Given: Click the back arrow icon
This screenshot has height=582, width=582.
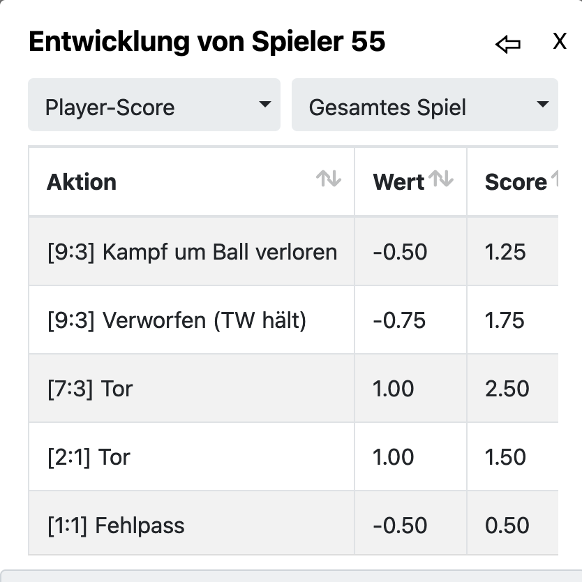Looking at the screenshot, I should pyautogui.click(x=507, y=45).
